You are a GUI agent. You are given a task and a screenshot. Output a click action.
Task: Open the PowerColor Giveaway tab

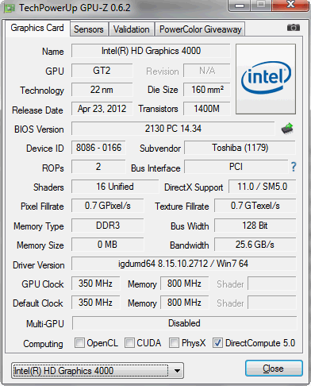(201, 29)
